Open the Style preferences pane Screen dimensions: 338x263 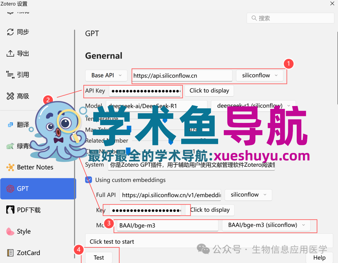point(38,231)
